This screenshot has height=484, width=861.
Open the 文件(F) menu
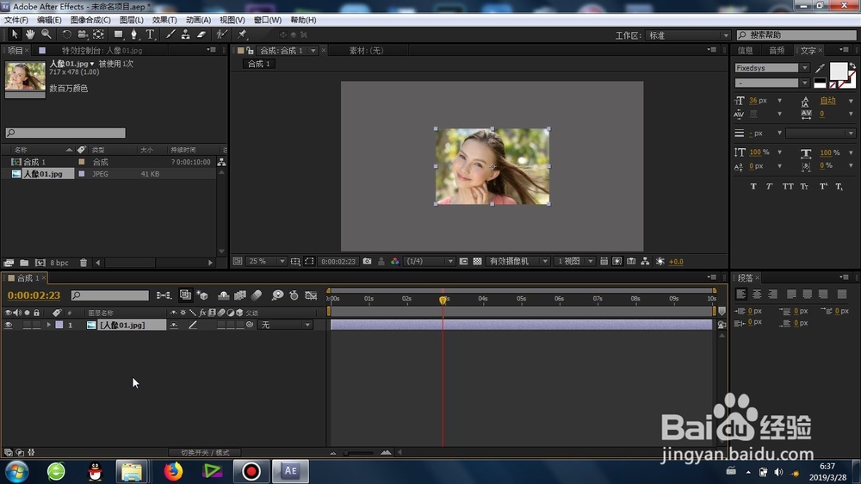15,20
